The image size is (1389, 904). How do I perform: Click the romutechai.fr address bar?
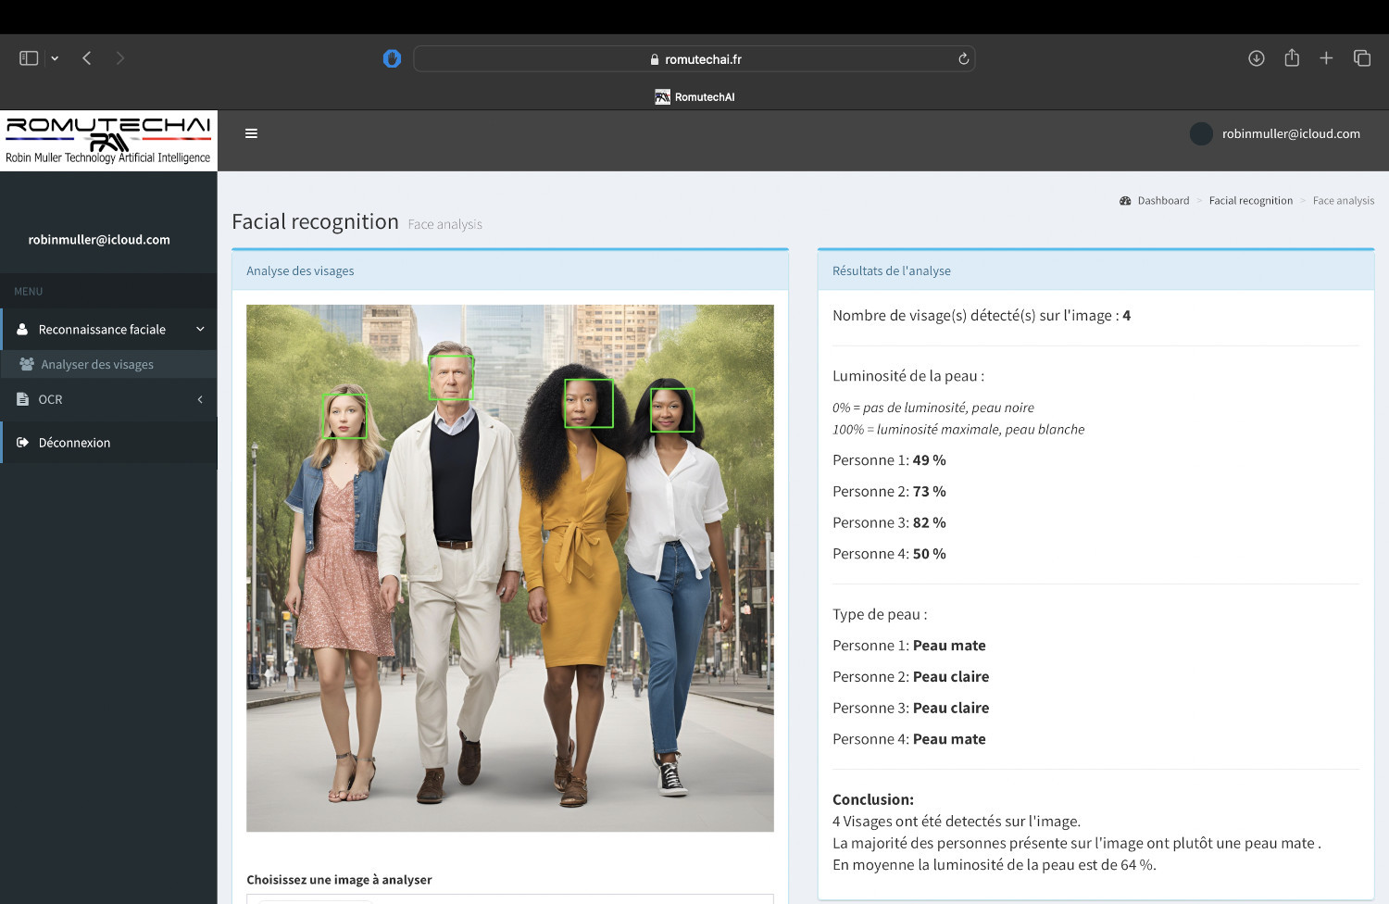694,59
